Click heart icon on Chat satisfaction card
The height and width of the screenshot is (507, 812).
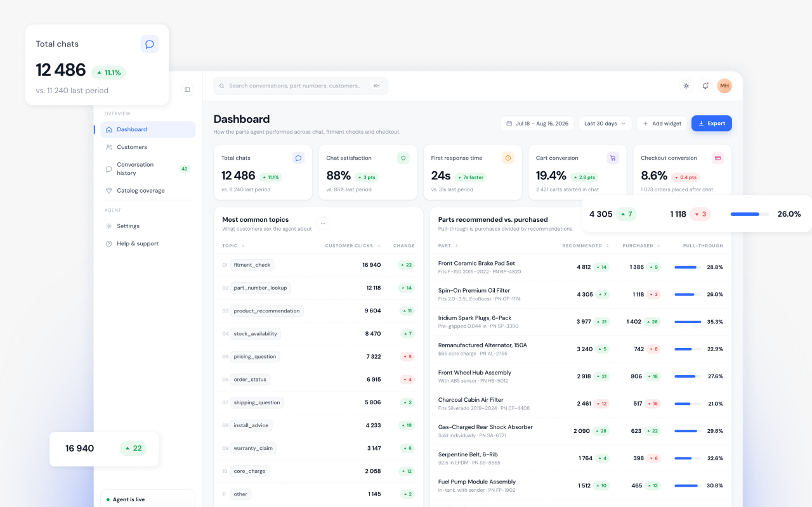(403, 158)
